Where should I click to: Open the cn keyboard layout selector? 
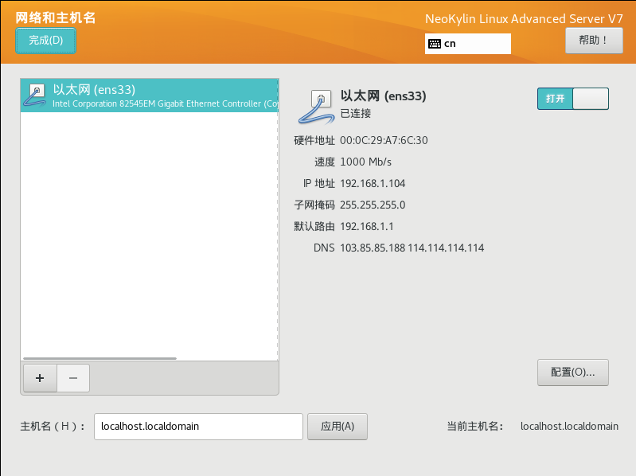pos(468,44)
